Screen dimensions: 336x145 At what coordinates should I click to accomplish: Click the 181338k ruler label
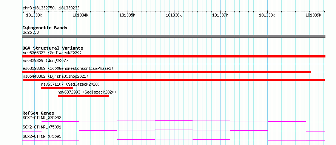tap(267, 15)
